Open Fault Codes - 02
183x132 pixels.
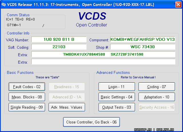27,87
